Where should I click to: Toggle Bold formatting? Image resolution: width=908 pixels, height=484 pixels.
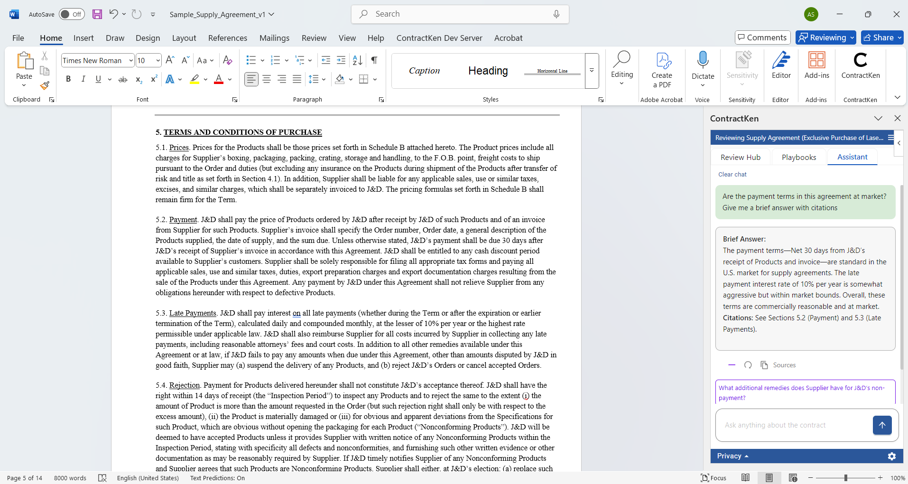pyautogui.click(x=68, y=79)
